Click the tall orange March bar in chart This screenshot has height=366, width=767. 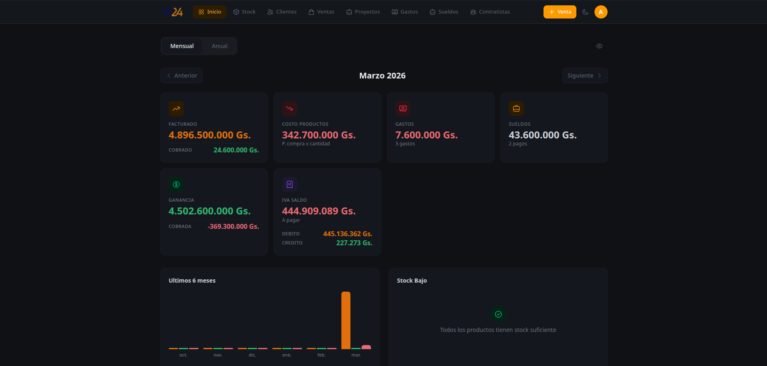[346, 320]
